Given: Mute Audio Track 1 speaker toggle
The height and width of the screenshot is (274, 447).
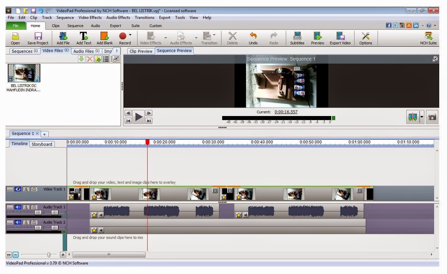Looking at the screenshot, I should coord(18,207).
